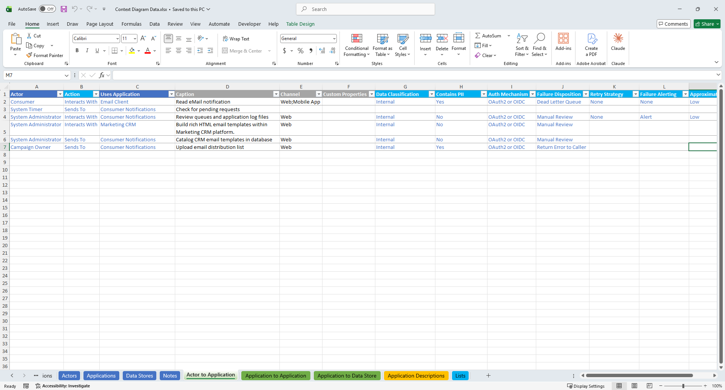
Task: Open the Add-ins pane
Action: click(x=563, y=42)
